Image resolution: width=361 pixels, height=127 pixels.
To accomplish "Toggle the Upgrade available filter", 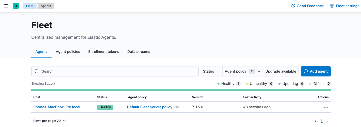I will coord(280,71).
